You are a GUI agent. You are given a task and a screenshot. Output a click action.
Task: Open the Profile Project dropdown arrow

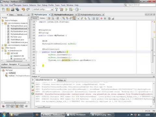point(80,9)
